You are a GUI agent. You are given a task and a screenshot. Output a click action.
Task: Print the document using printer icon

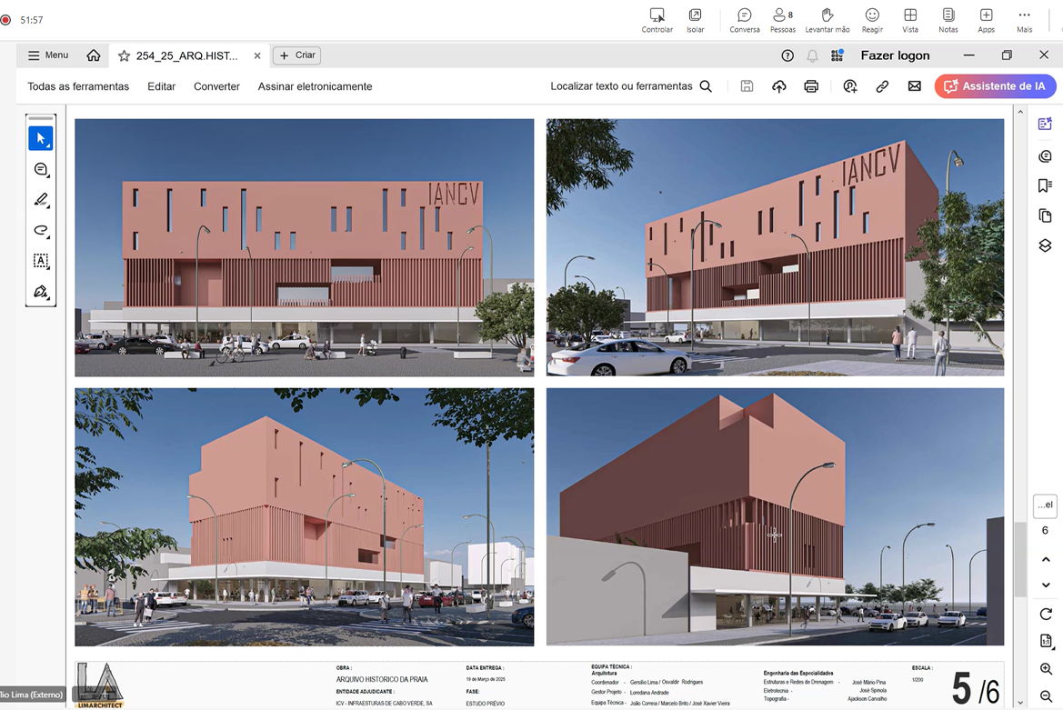click(811, 86)
